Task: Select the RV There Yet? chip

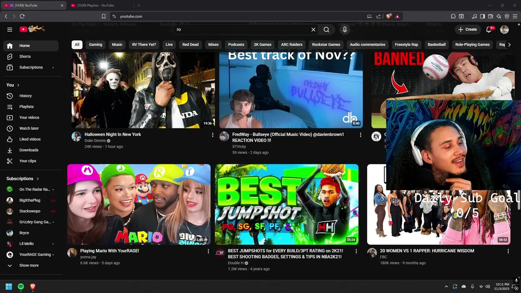Action: (x=144, y=44)
